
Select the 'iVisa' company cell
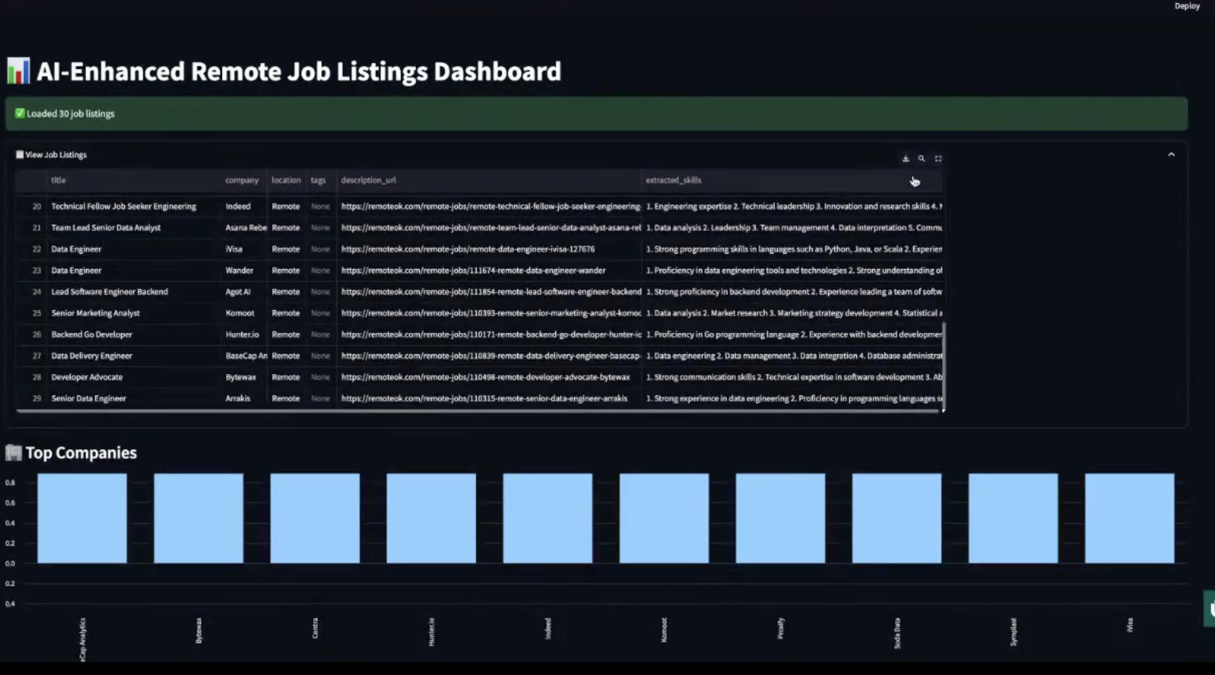[x=244, y=249]
